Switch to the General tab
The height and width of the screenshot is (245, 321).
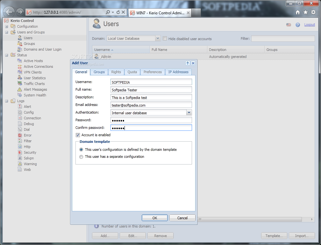pos(81,72)
